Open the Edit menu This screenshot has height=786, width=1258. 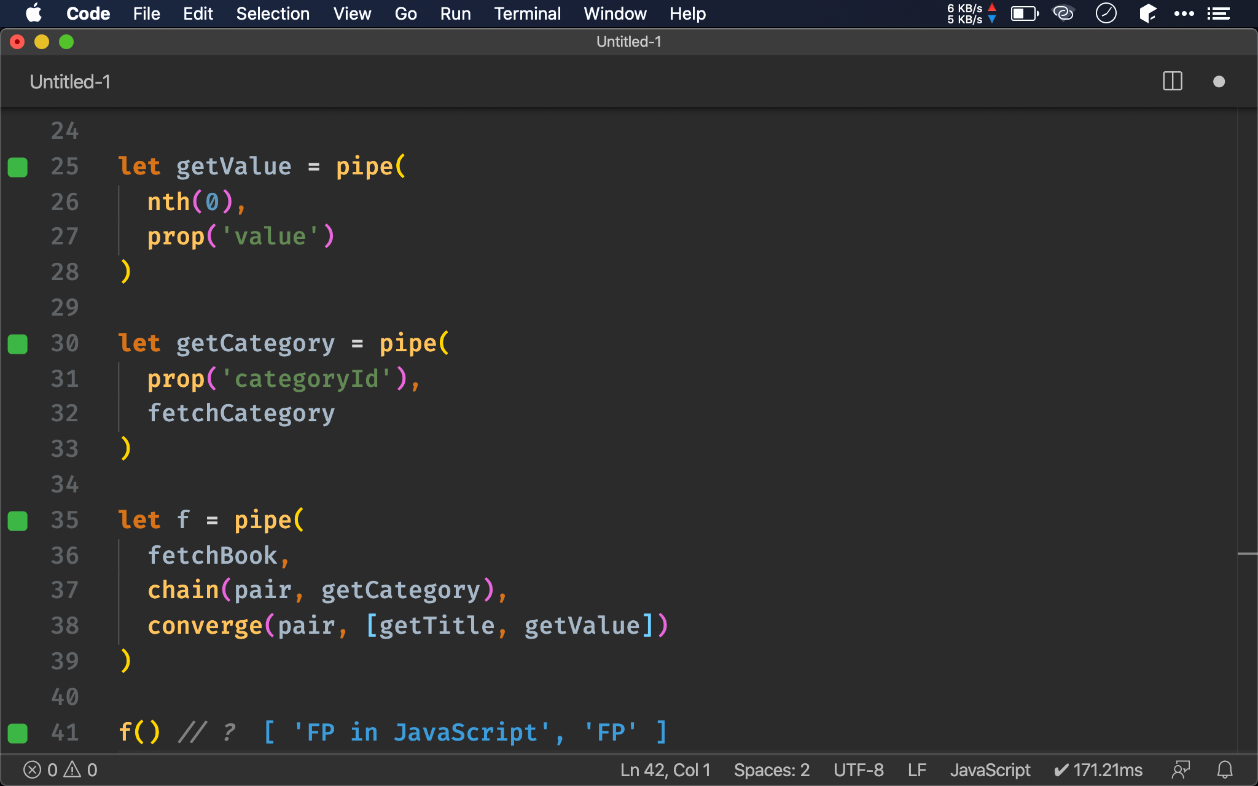coord(198,14)
